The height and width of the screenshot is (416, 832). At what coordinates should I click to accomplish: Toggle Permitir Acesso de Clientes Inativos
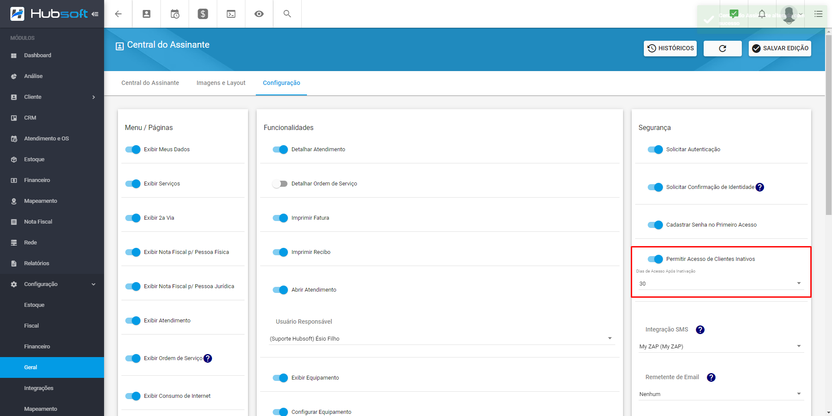click(x=655, y=259)
